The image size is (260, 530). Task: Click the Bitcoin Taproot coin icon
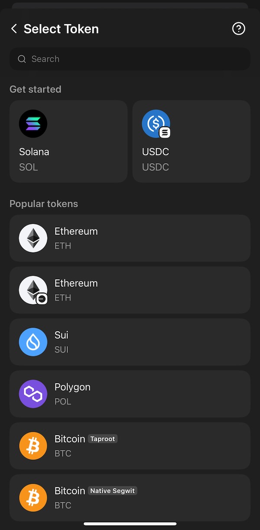(x=33, y=446)
